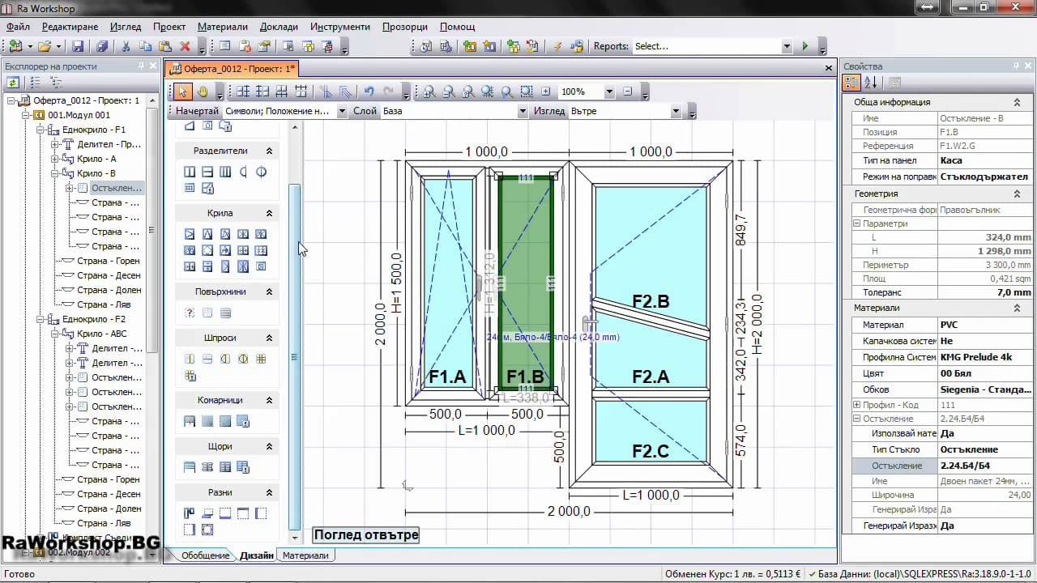1037x583 pixels.
Task: Close the Оферта_0012 document tab
Action: [x=827, y=68]
